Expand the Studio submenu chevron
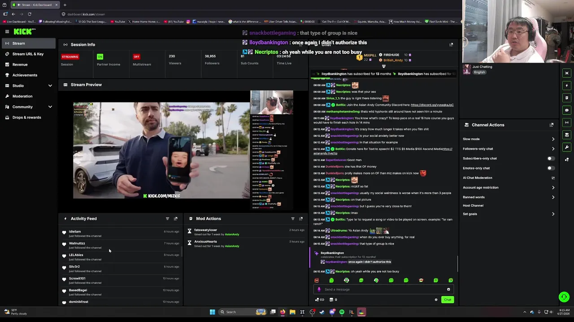Screen dimensions: 574x322 (x=50, y=86)
